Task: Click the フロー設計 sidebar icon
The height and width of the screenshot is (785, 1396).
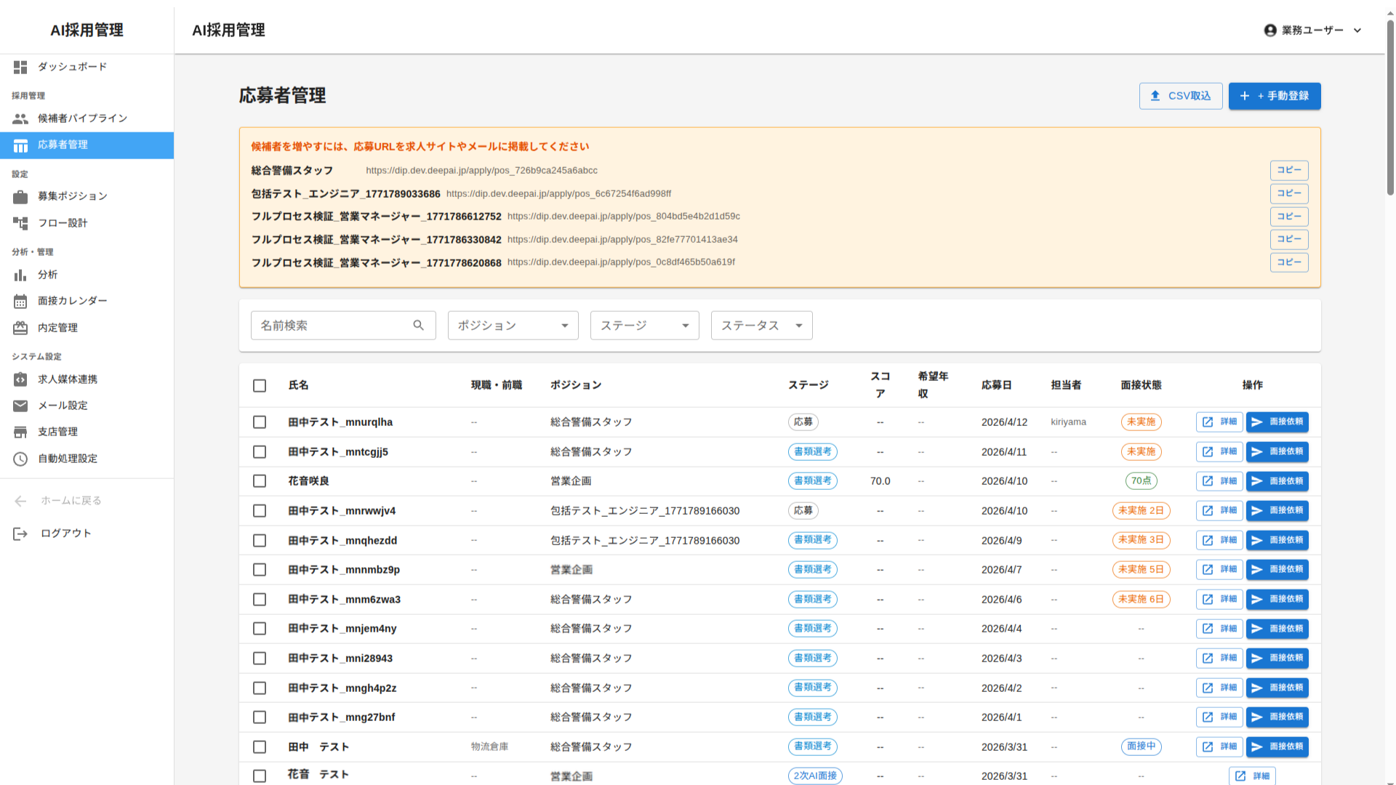Action: (x=21, y=223)
